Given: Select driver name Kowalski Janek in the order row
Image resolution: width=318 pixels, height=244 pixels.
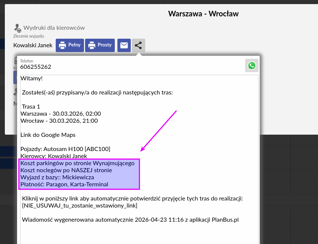Looking at the screenshot, I should tap(33, 45).
